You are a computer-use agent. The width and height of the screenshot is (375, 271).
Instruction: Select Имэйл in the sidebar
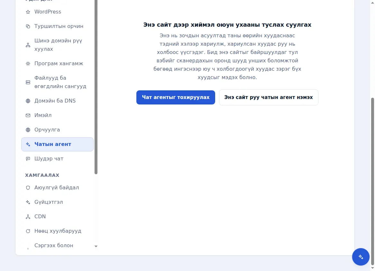pyautogui.click(x=57, y=115)
